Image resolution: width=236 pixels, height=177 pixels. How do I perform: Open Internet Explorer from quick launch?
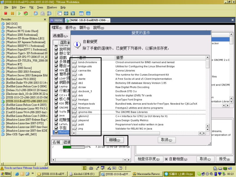click(x=17, y=174)
